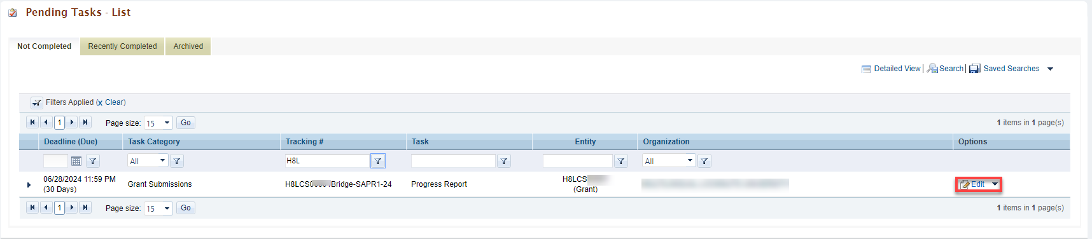
Task: Sort by Task column header
Action: click(x=420, y=142)
